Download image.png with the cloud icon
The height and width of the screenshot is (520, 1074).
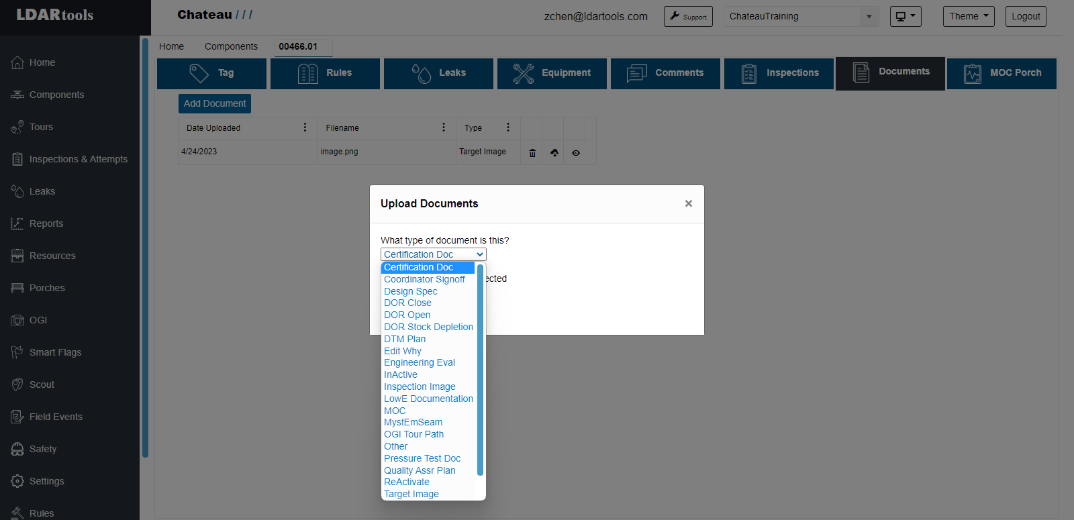pos(554,153)
